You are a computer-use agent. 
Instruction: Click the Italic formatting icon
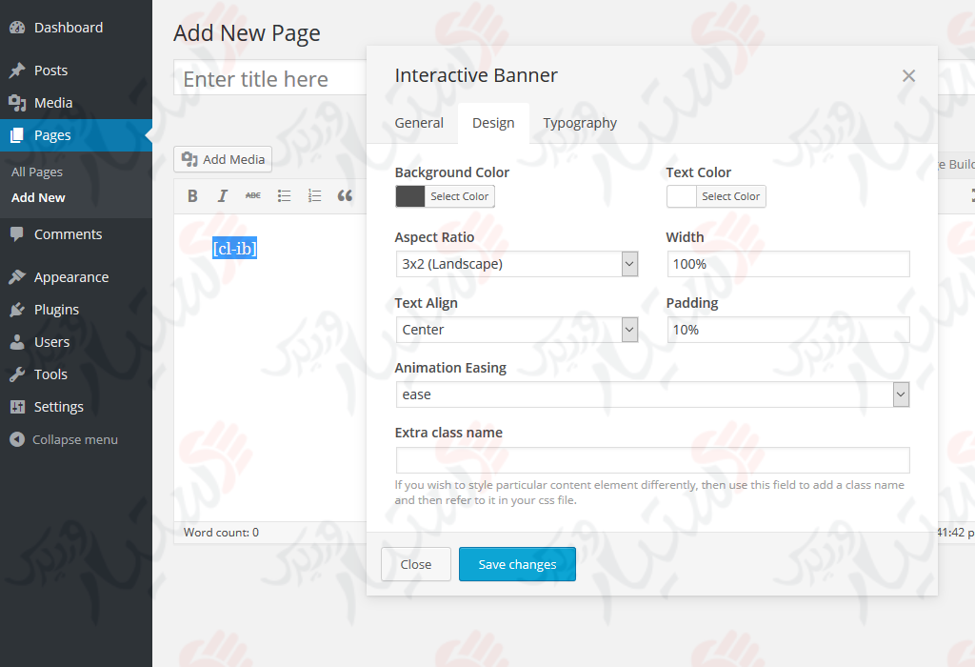[223, 196]
